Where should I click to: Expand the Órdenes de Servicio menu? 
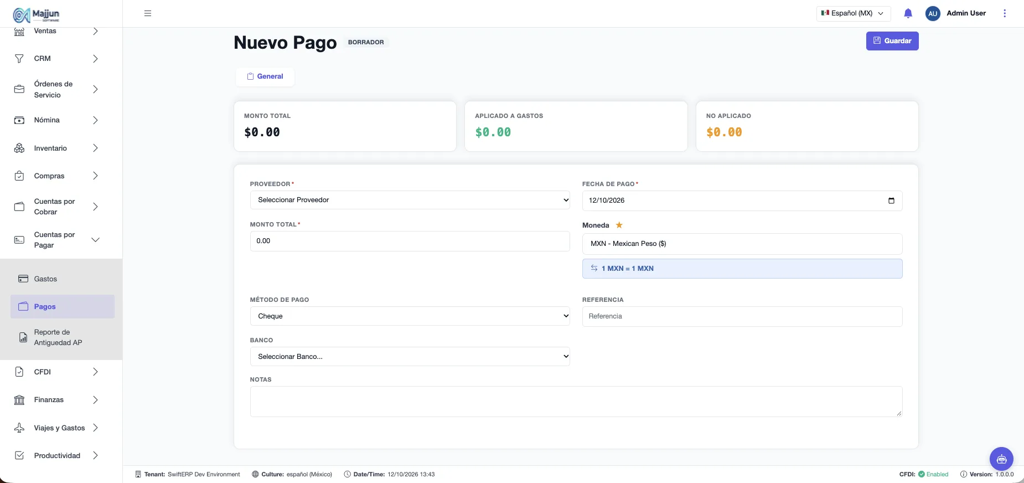(x=95, y=89)
